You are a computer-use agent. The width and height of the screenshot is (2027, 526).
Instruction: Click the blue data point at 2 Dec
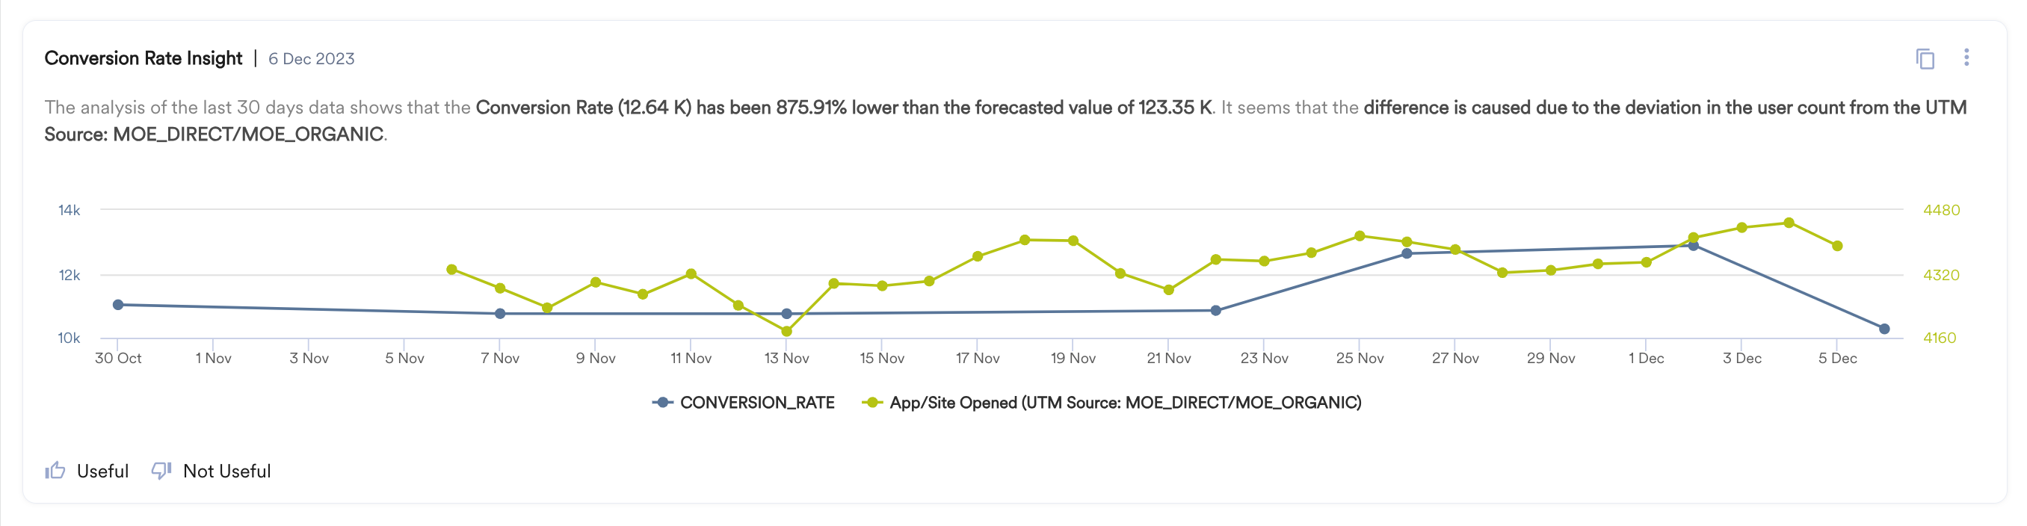tap(1694, 246)
